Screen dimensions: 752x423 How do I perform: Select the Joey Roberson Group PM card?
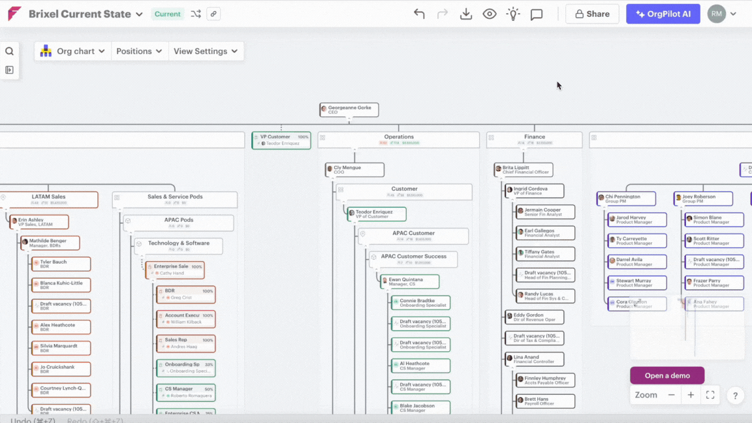(x=704, y=198)
